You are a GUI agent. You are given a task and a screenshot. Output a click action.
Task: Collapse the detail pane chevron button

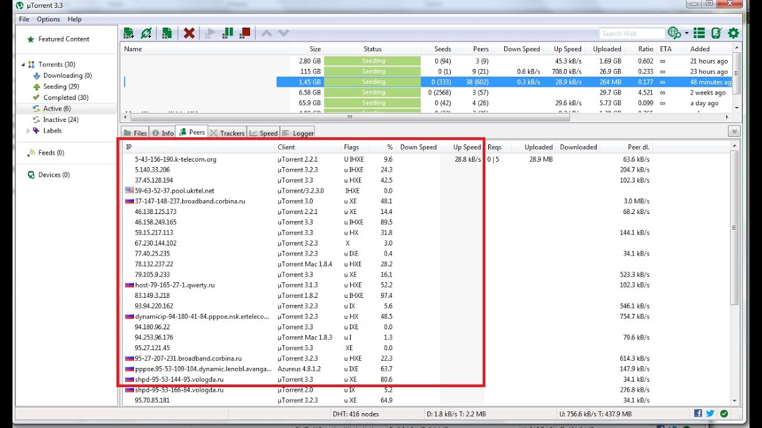coord(734,131)
